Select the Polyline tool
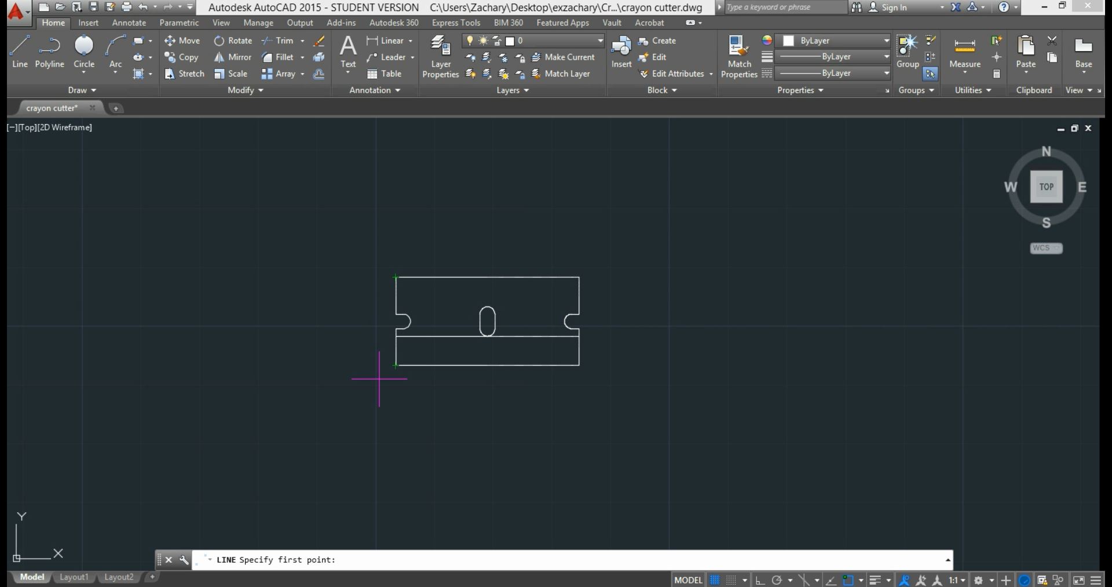This screenshot has height=587, width=1112. point(49,52)
